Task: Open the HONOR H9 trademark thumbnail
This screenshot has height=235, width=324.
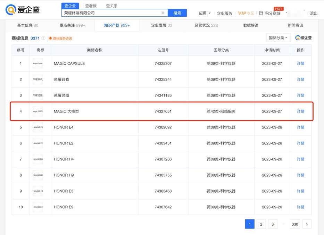Action: click(x=38, y=175)
